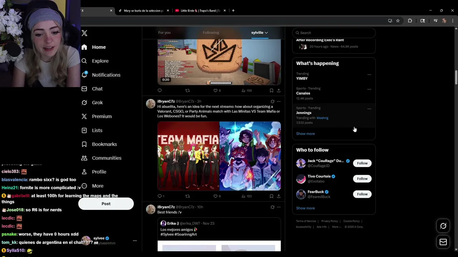Click the Search field on X
Screen dimensions: 458x257
(x=334, y=33)
